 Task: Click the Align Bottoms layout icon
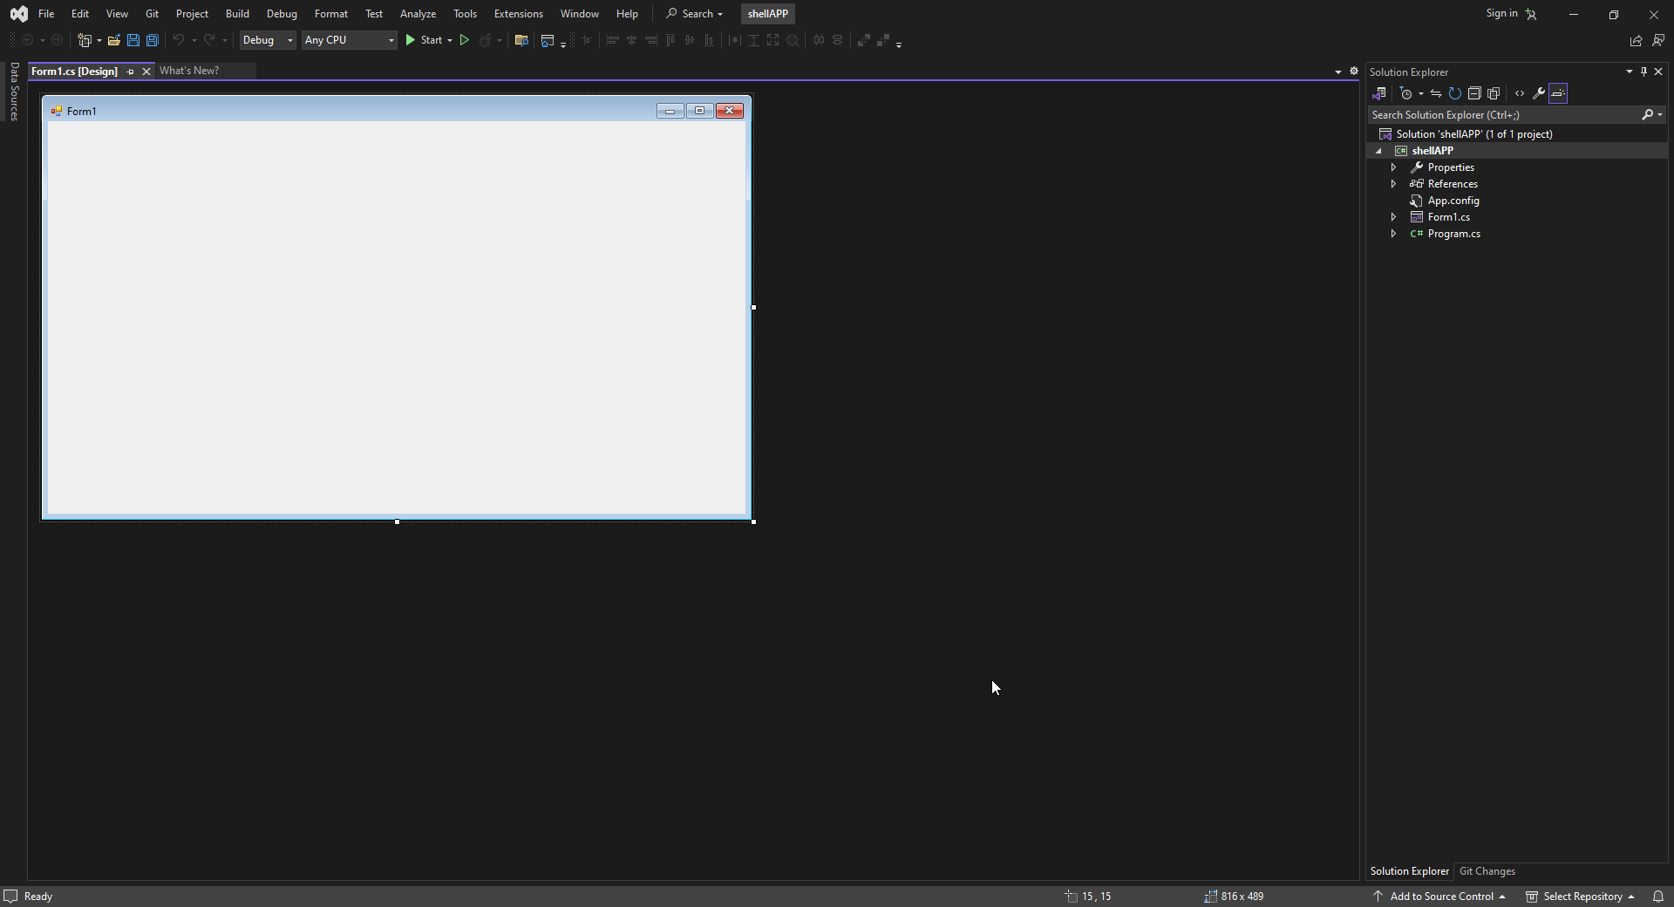click(x=709, y=40)
